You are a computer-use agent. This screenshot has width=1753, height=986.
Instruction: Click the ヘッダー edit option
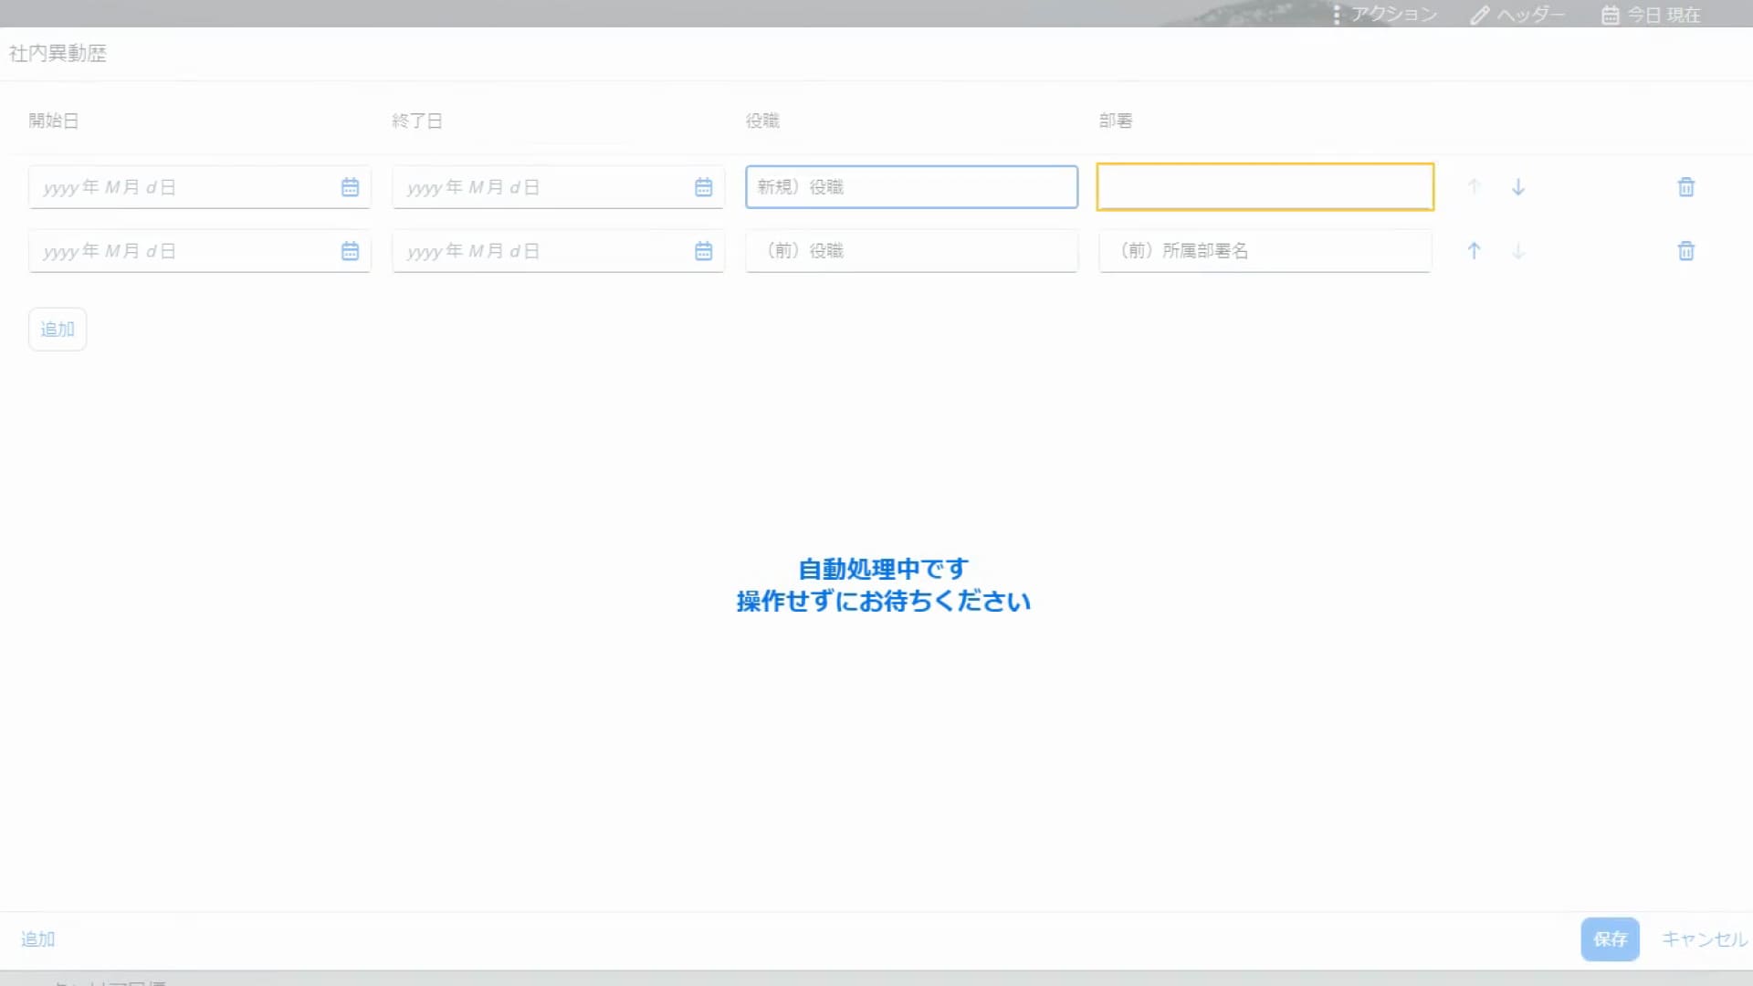[x=1517, y=15]
